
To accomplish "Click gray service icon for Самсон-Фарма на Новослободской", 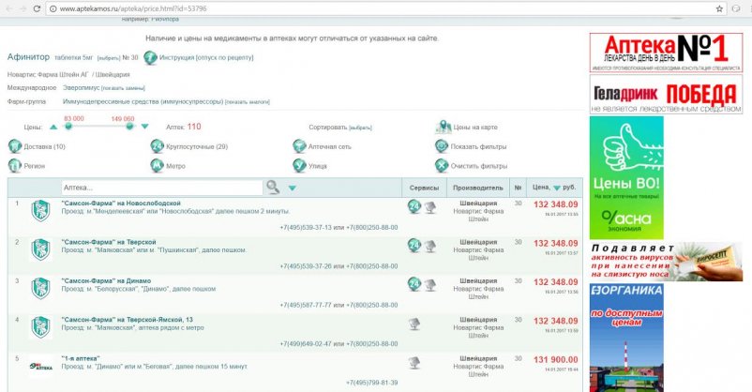I will coord(430,207).
